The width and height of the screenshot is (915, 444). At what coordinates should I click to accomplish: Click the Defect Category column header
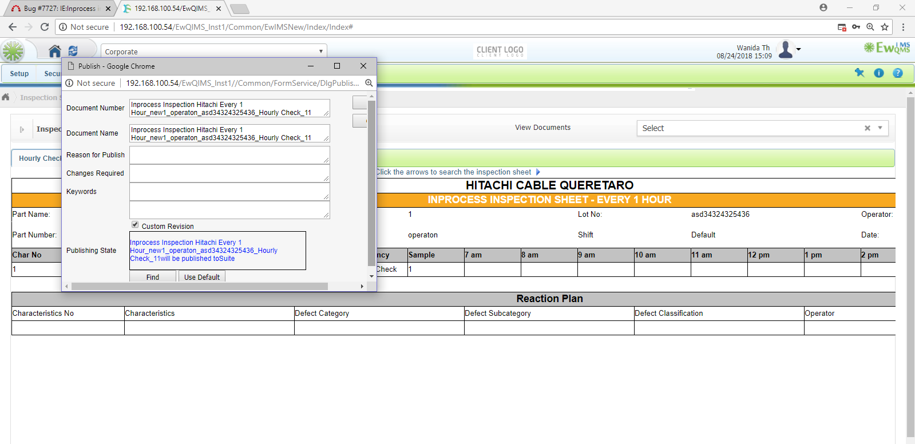[322, 313]
